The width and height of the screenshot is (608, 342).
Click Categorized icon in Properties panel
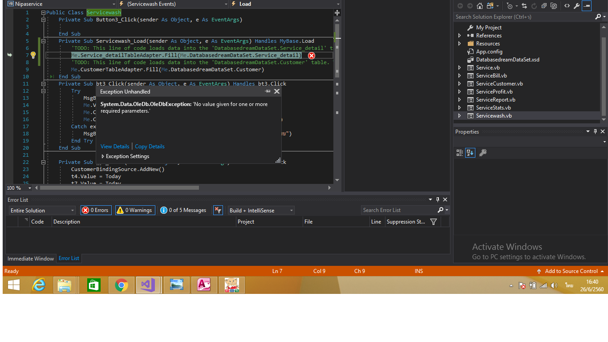460,153
